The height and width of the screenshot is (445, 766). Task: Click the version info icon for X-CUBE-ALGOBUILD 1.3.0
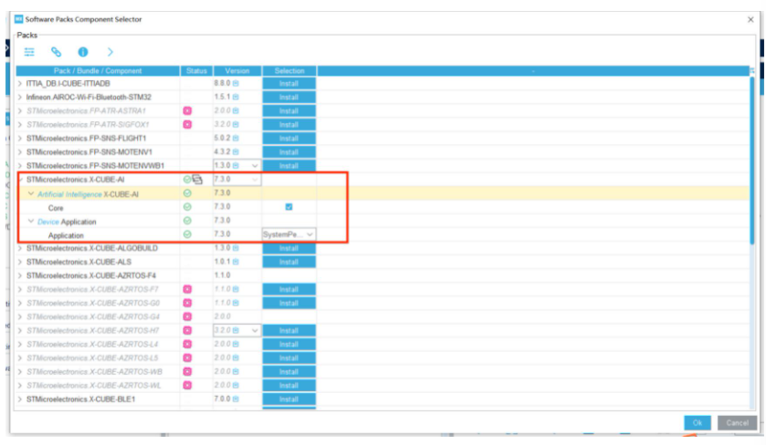tap(236, 248)
